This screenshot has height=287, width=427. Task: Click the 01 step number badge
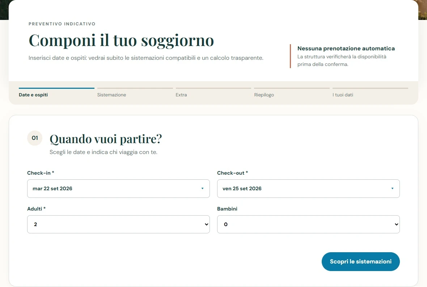35,138
